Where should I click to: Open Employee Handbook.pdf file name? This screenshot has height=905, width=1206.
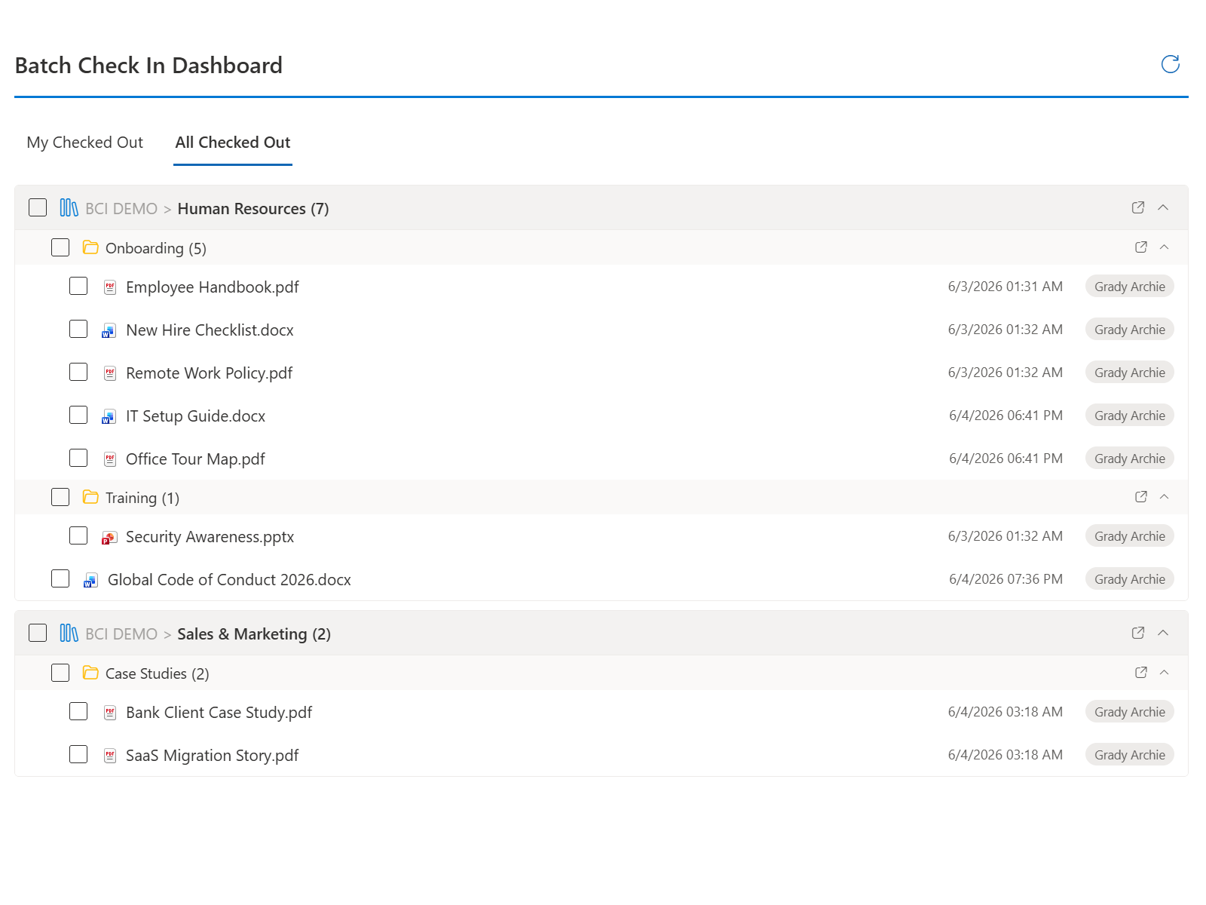213,287
